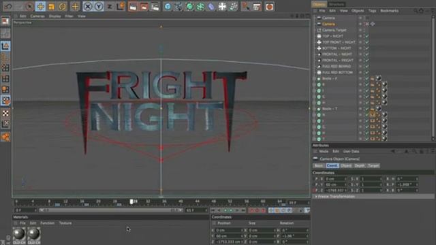Open the Object Manager Tags menu

(372, 11)
